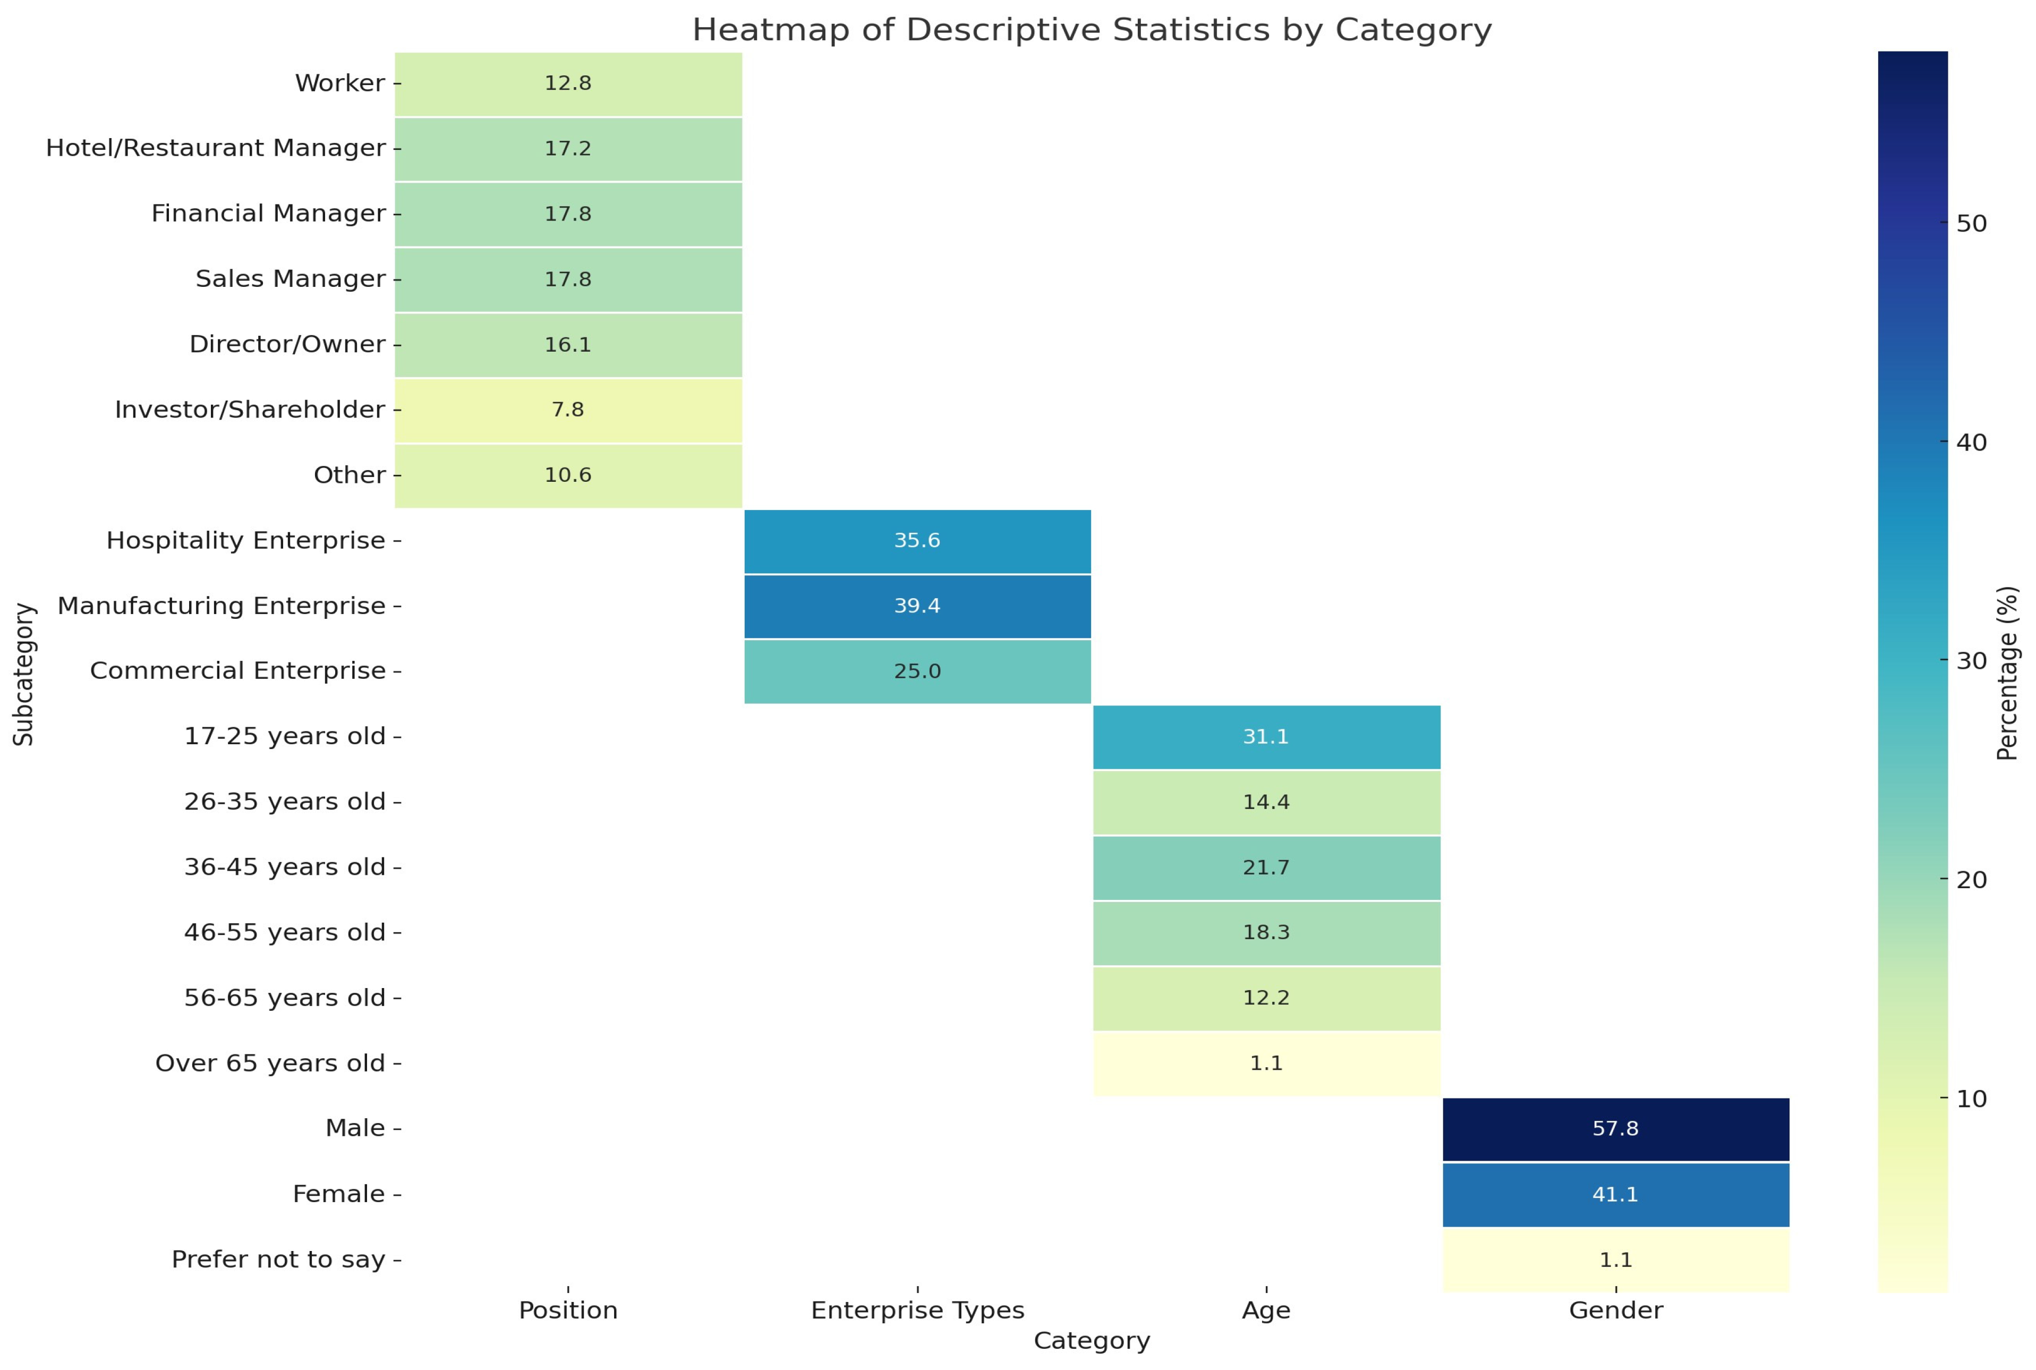The width and height of the screenshot is (2036, 1370).
Task: Click the Enterprise Types x-axis label
Action: [917, 1311]
